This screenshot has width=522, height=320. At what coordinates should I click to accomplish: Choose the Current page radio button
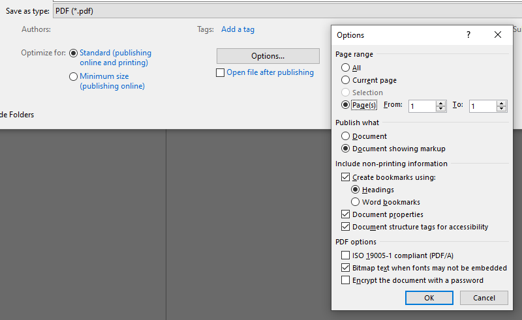pos(345,80)
